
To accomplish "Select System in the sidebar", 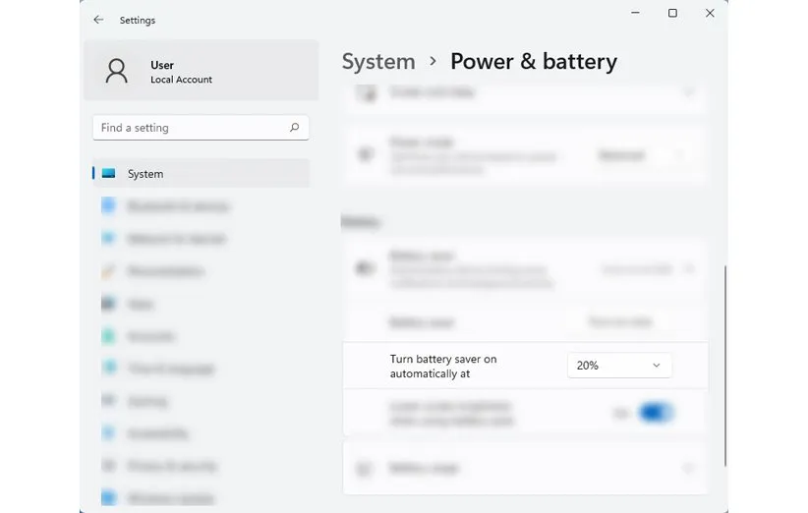I will tap(145, 174).
